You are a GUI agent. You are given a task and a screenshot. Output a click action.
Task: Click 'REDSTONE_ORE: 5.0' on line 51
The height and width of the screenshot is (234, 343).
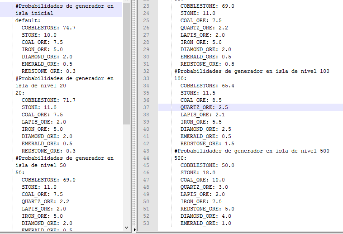click(207, 209)
